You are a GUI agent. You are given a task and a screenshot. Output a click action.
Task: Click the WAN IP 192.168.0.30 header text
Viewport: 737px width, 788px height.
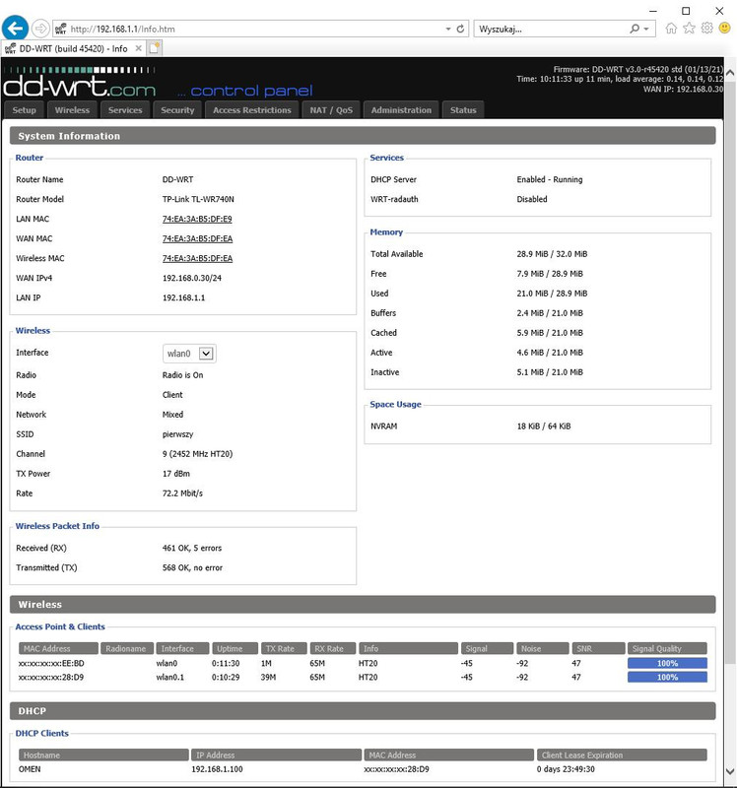click(x=683, y=89)
